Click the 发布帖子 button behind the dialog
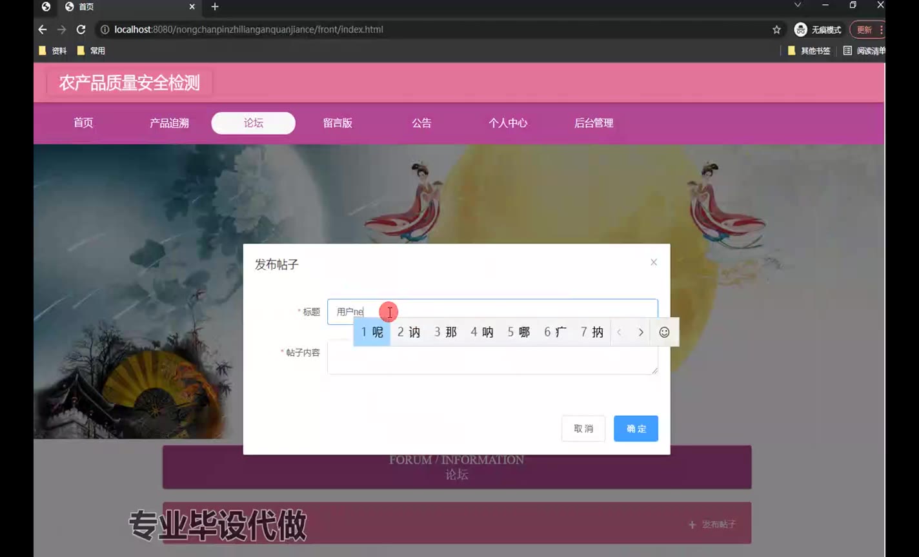This screenshot has height=557, width=919. click(x=712, y=525)
